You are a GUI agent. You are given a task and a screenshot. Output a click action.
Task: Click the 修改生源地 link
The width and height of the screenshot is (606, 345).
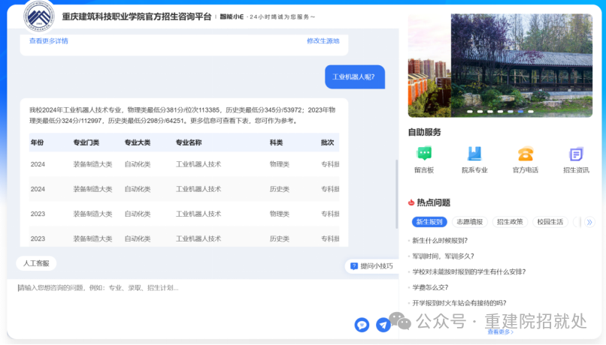coord(323,41)
